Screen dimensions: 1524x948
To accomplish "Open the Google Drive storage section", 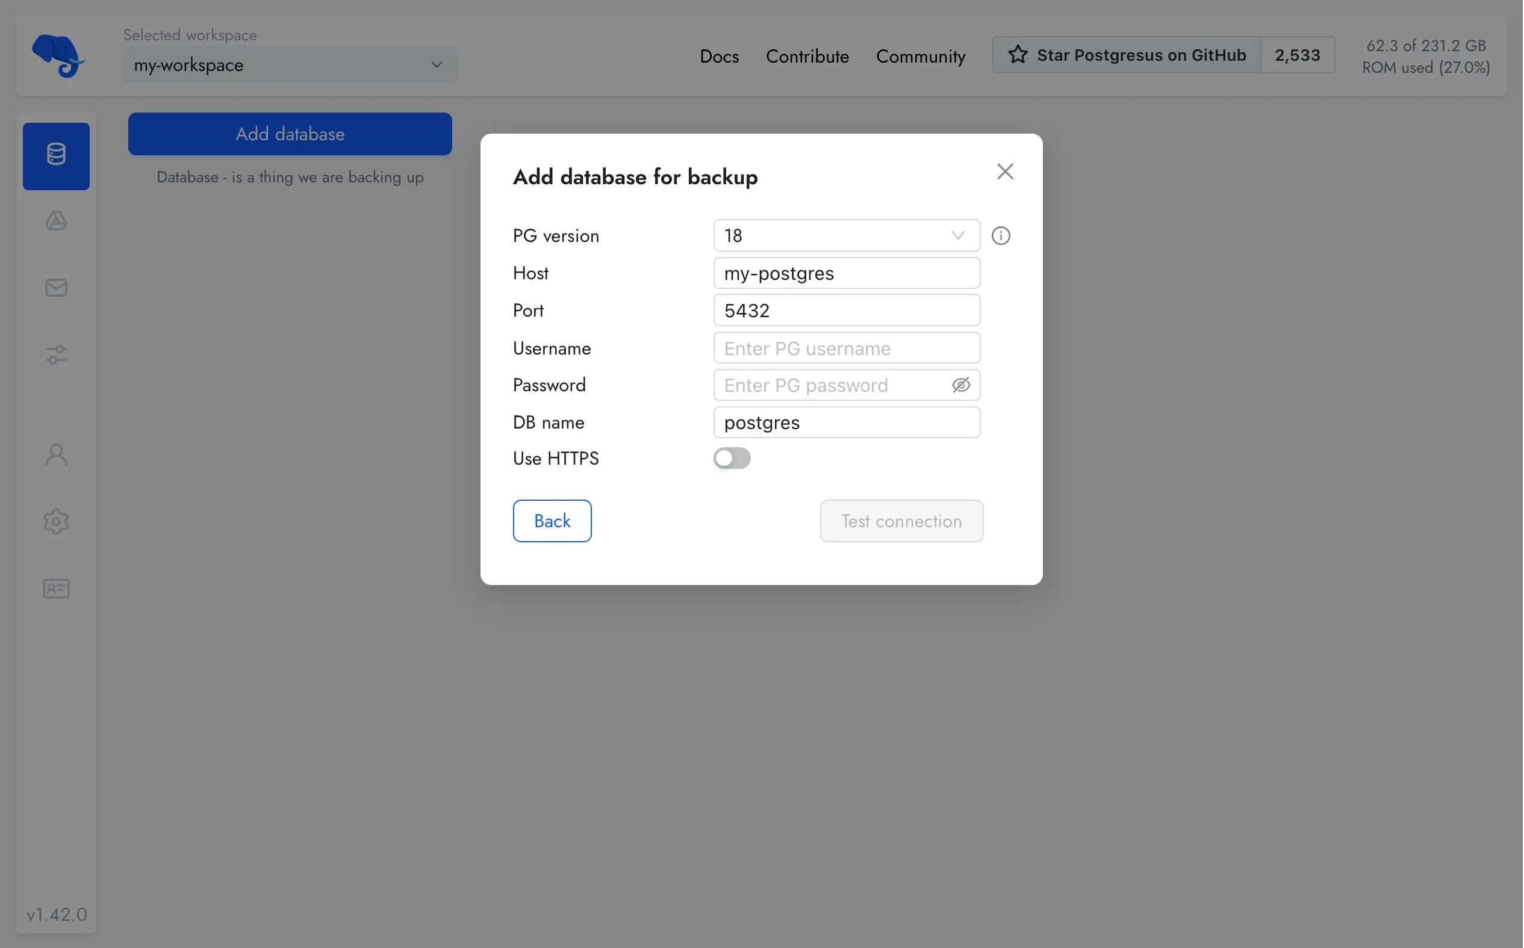I will tap(56, 221).
